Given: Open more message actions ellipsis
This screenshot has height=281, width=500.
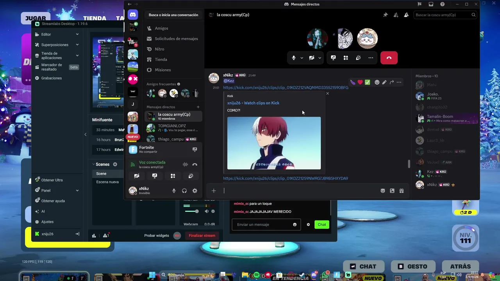Looking at the screenshot, I should [399, 82].
